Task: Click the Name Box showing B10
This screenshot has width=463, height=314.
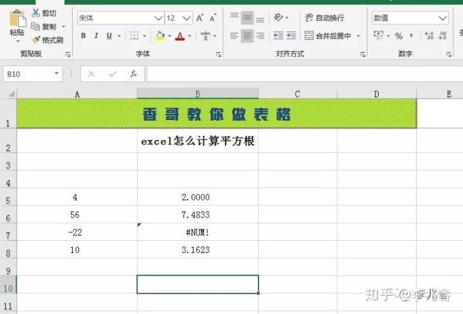Action: [x=27, y=74]
